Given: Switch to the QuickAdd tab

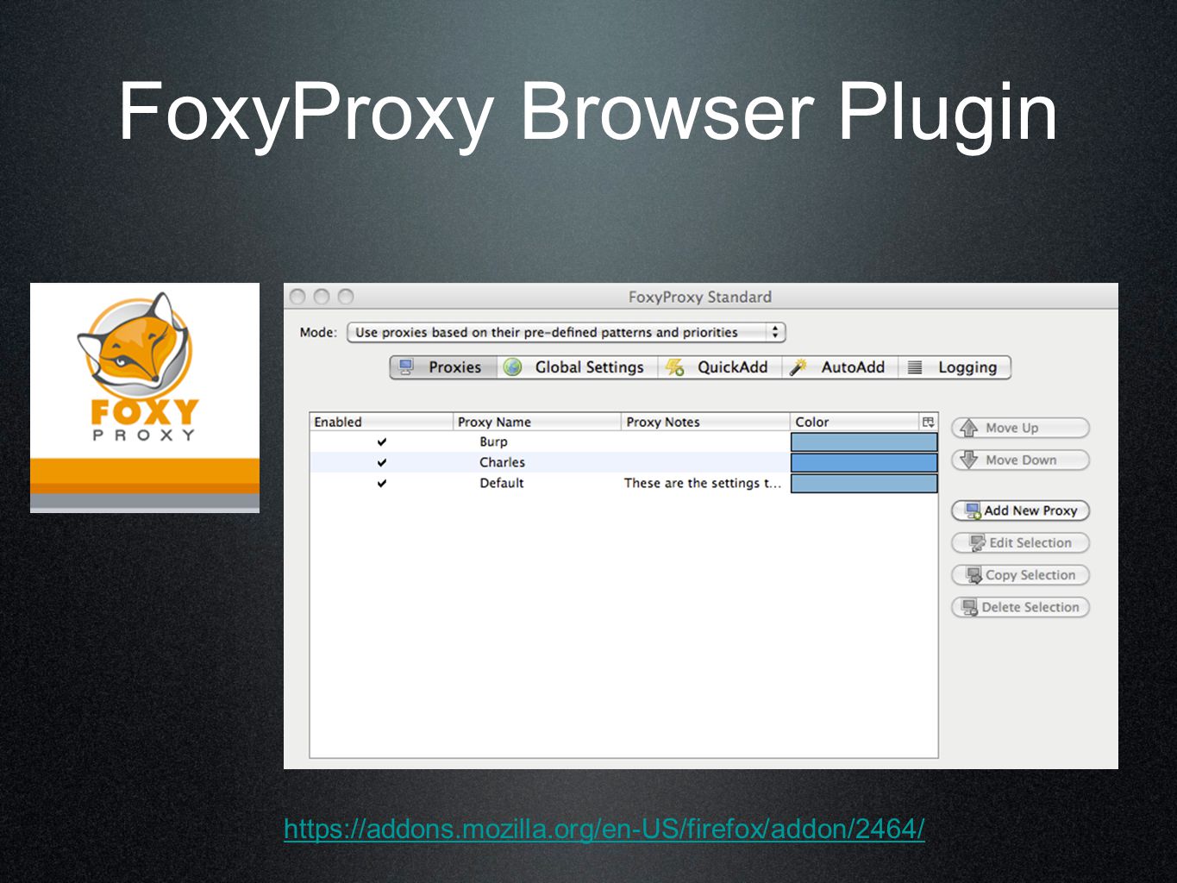Looking at the screenshot, I should [719, 367].
